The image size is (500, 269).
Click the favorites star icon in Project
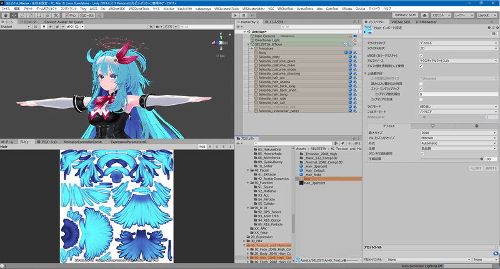pyautogui.click(x=349, y=144)
